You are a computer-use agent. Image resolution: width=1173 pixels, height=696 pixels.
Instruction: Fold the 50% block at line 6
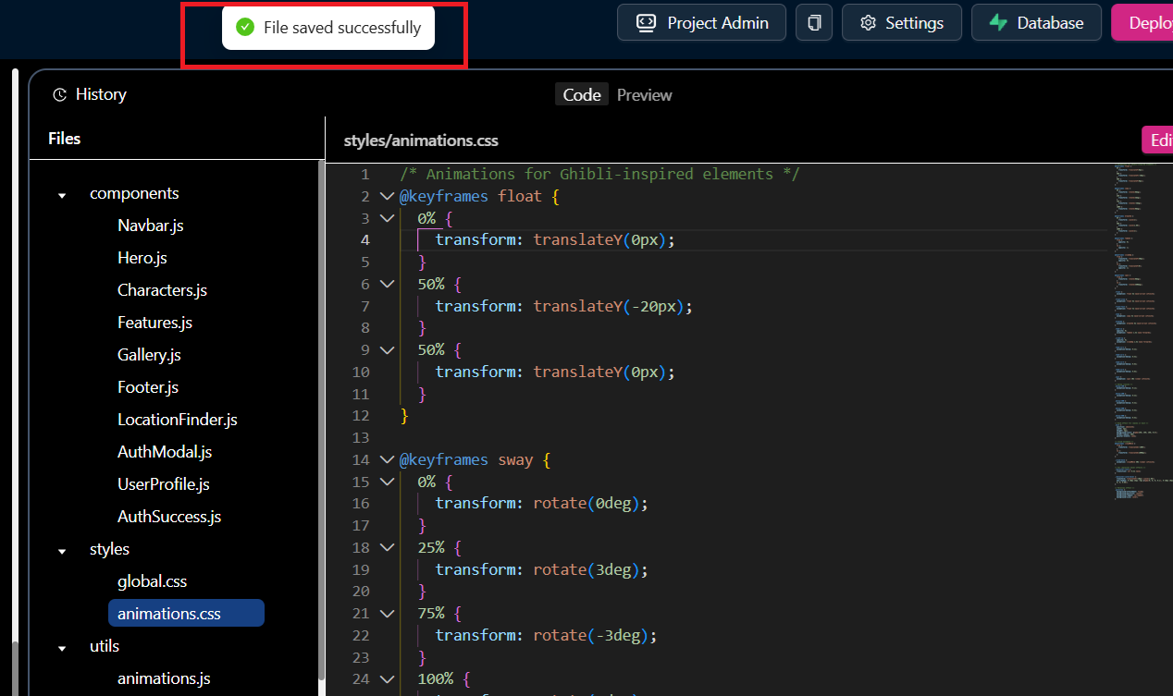(387, 284)
